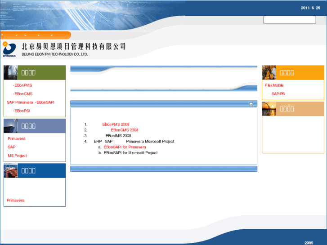Open the -EBonPSI link
The width and height of the screenshot is (327, 245).
point(22,111)
